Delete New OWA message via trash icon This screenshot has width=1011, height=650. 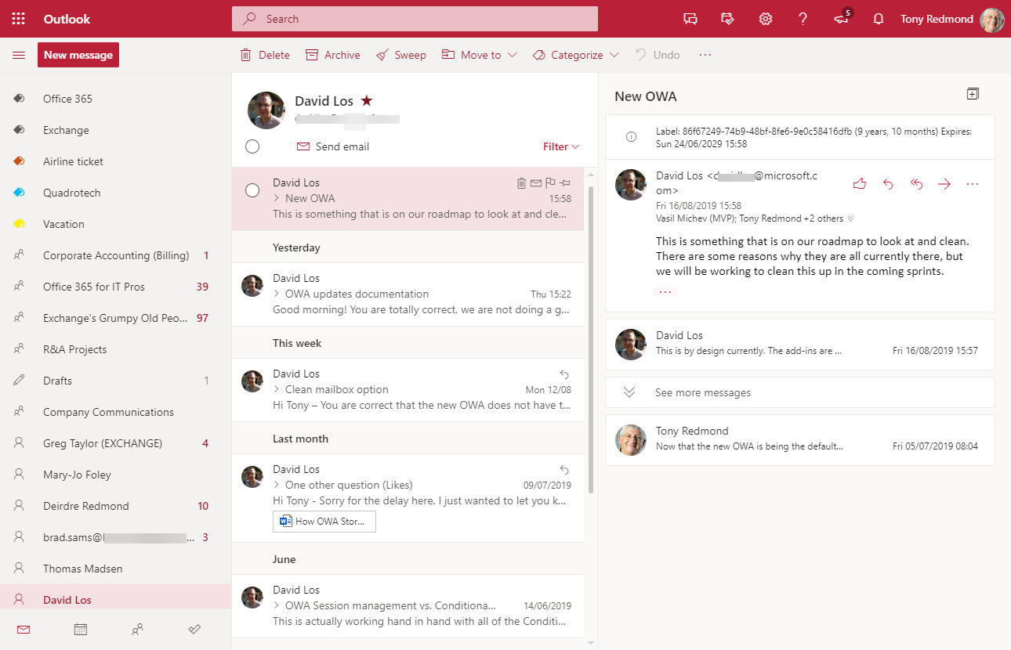(521, 183)
